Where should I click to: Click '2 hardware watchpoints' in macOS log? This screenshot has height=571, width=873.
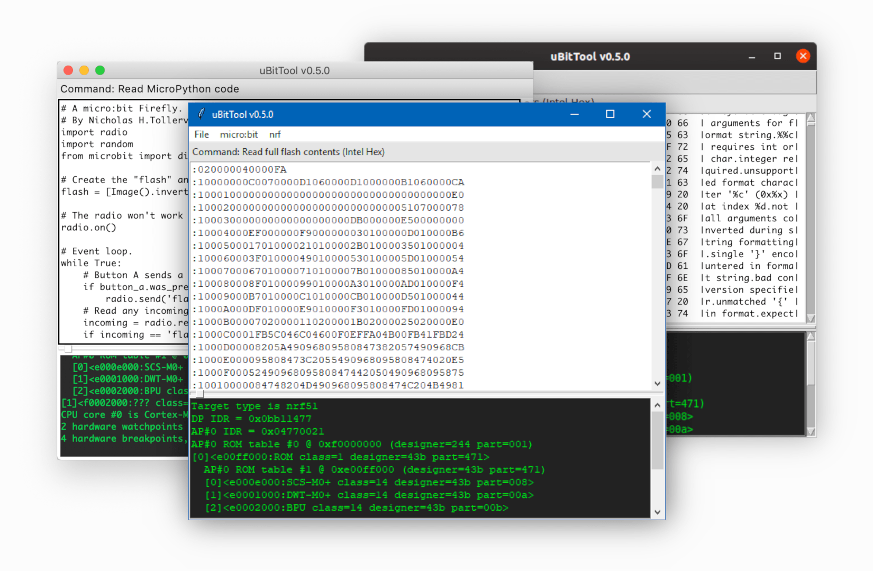point(122,427)
